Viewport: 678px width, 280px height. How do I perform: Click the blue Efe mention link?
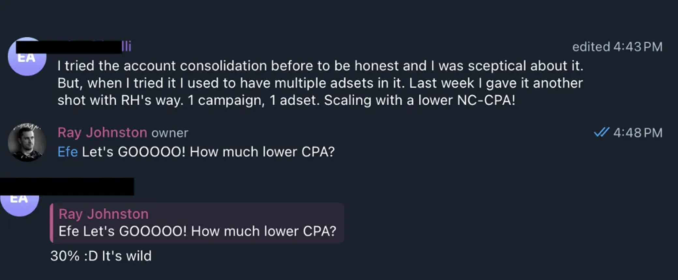pos(67,152)
